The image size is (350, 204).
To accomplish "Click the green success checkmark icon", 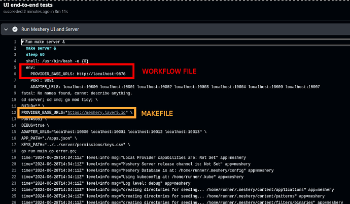I will click(x=15, y=29).
